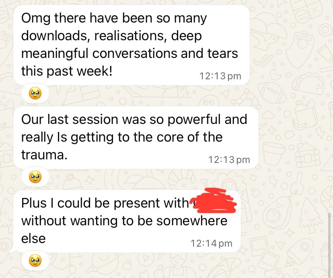The width and height of the screenshot is (333, 278).
Task: Click the red scribble redaction mark
Action: (214, 201)
